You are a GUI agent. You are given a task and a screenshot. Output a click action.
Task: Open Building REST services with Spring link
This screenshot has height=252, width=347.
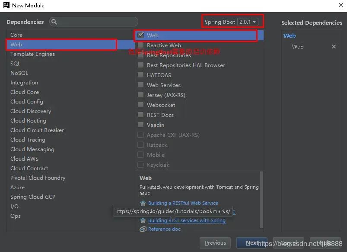pyautogui.click(x=187, y=220)
